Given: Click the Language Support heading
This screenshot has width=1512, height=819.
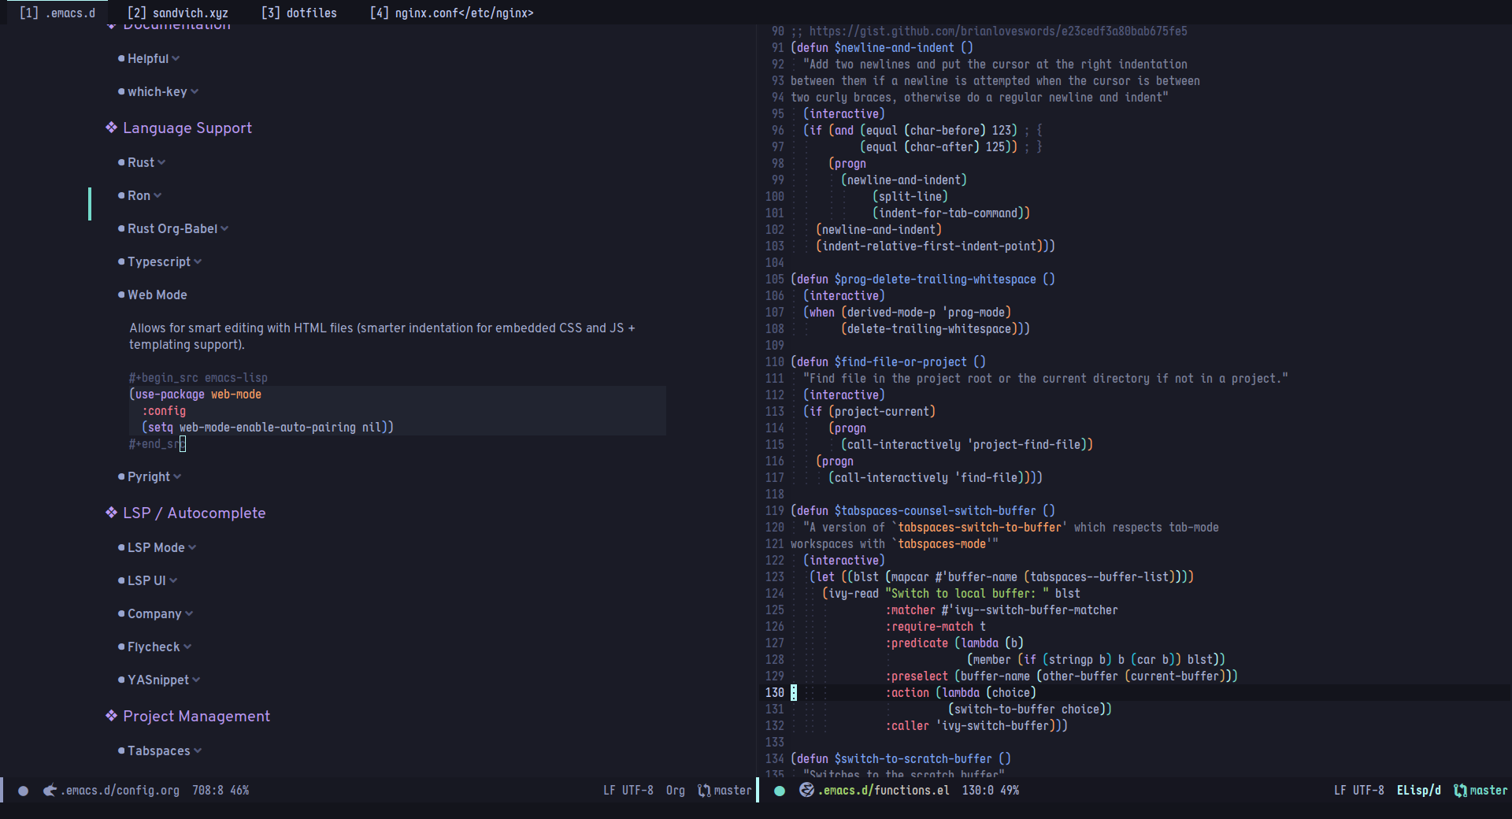Looking at the screenshot, I should [x=187, y=128].
